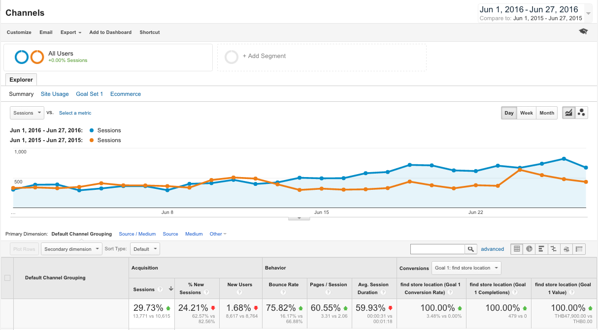
Task: Set graph interval to Month
Action: pos(547,113)
